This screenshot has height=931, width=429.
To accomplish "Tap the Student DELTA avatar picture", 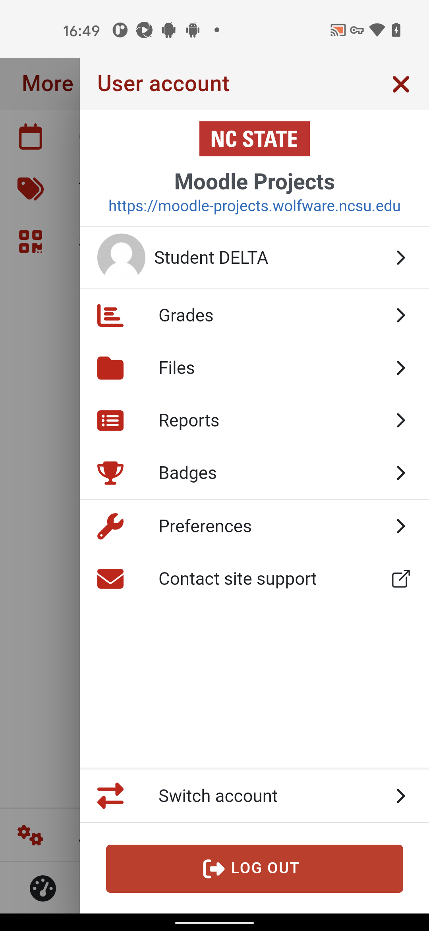I will tap(121, 257).
